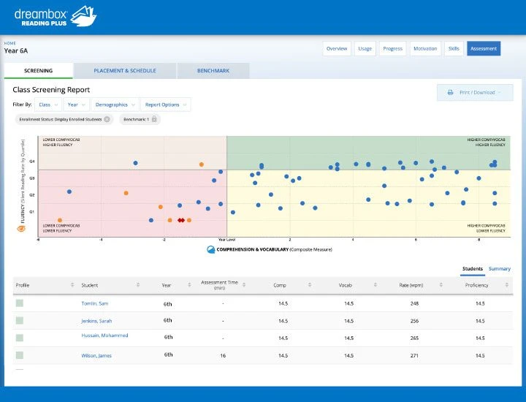
Task: Sort by Rate (wpm) column arrows
Action: coord(441,285)
